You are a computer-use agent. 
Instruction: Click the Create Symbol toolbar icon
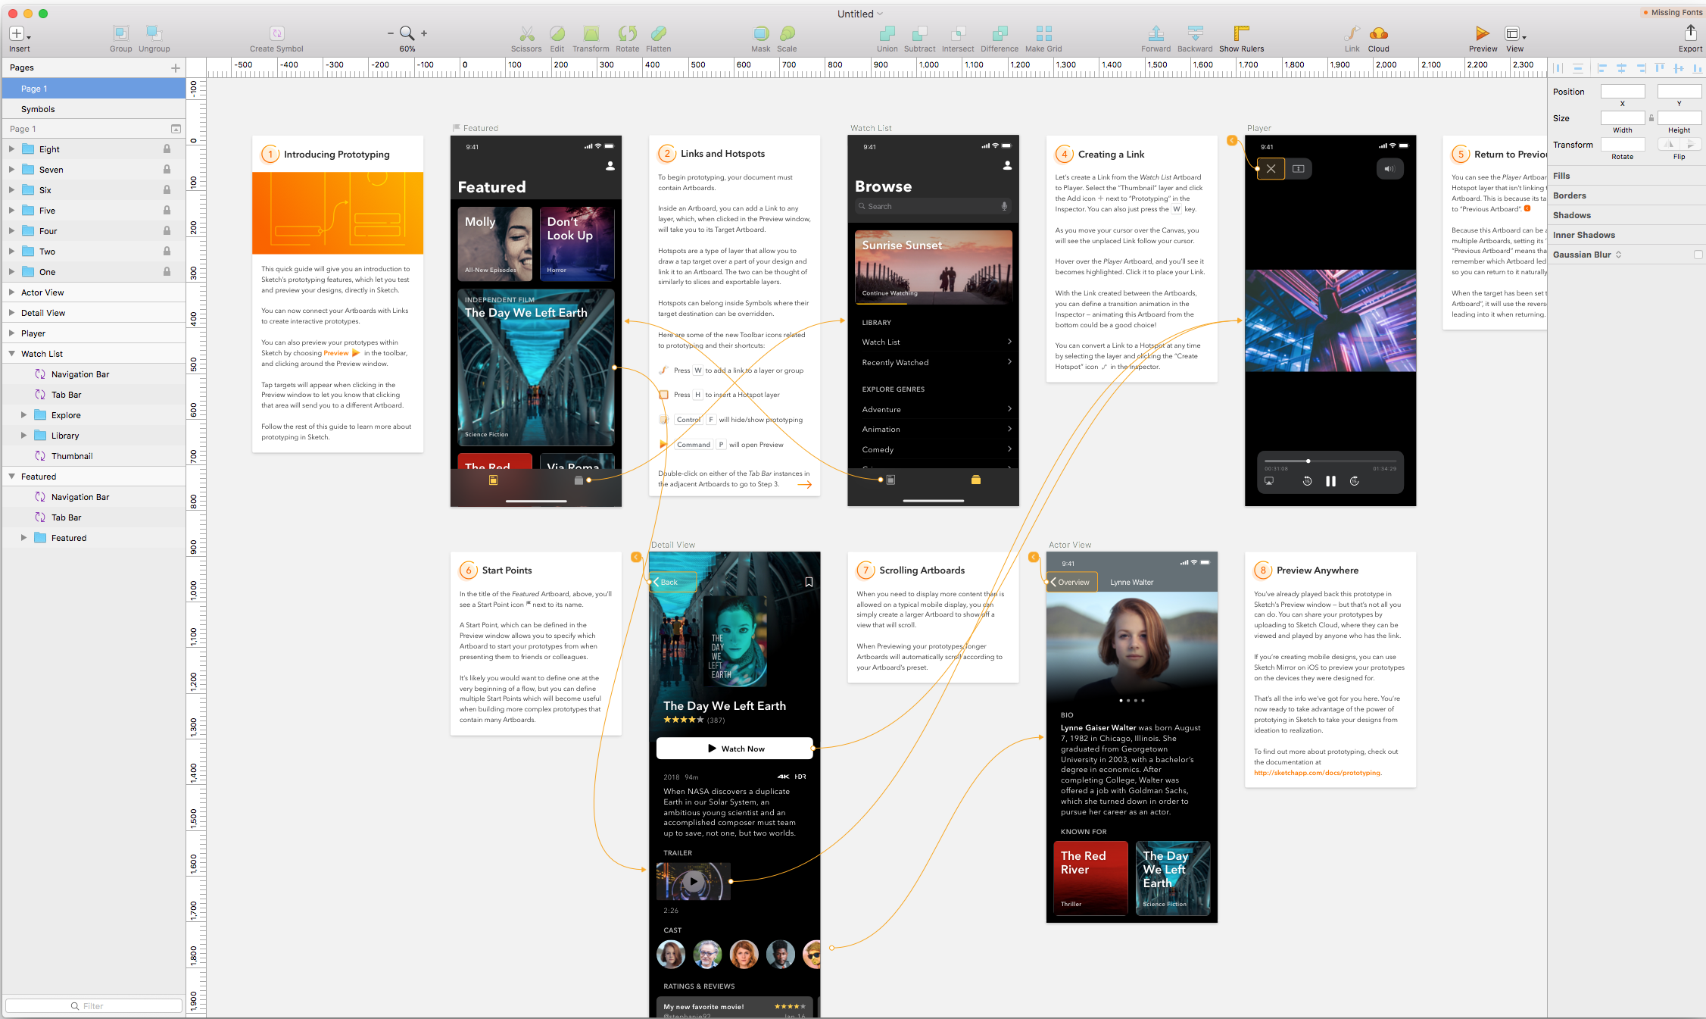click(x=276, y=33)
